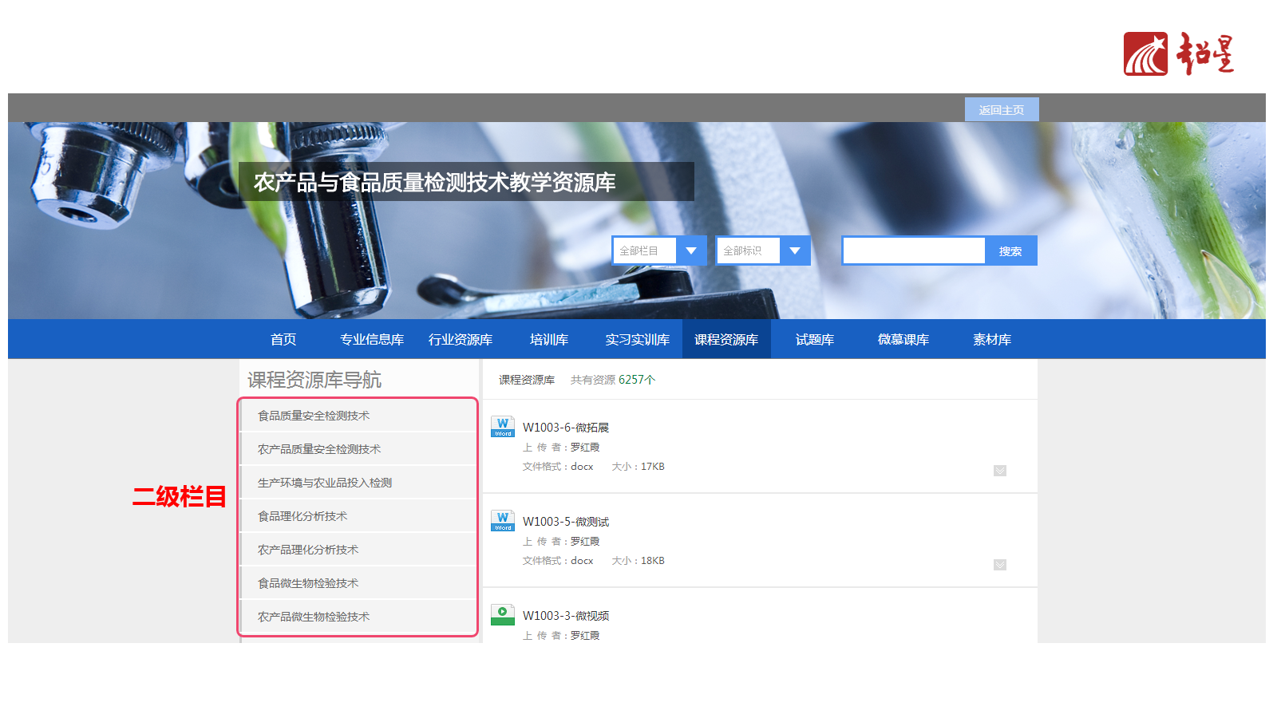Open the 全部栏目 dropdown
This screenshot has width=1277, height=718.
(659, 251)
